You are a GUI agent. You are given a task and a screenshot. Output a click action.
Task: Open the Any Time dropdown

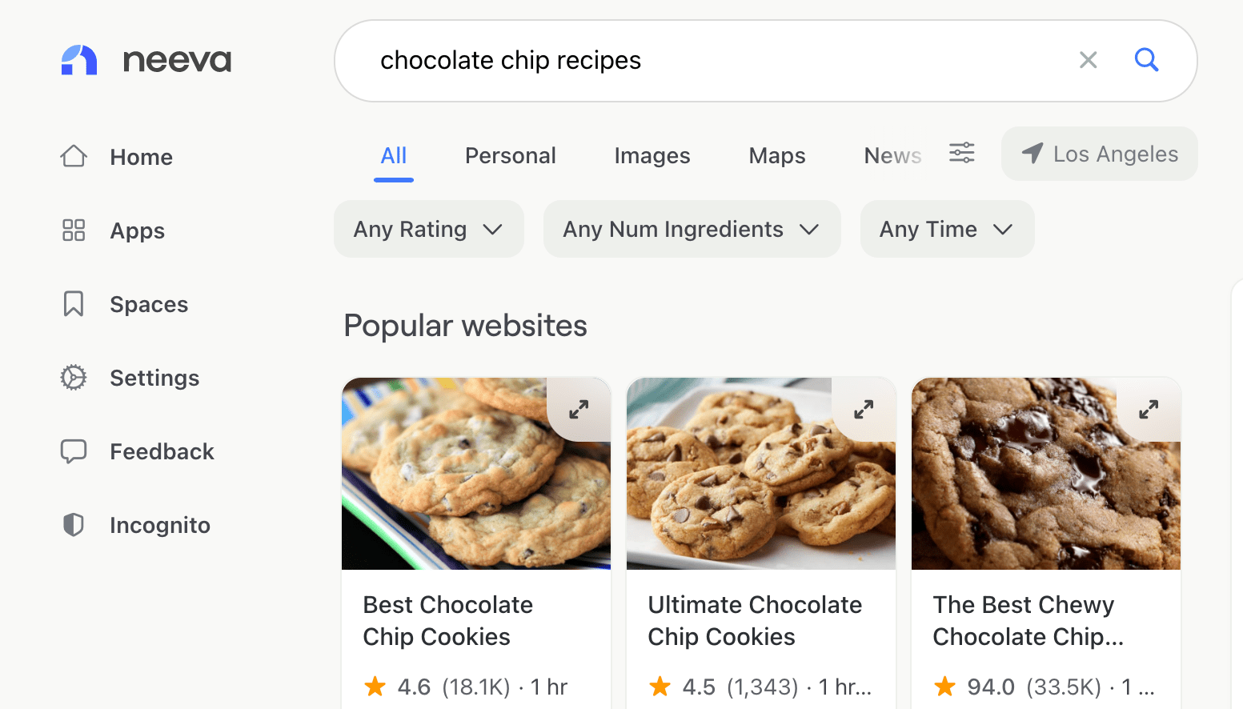[x=948, y=229]
